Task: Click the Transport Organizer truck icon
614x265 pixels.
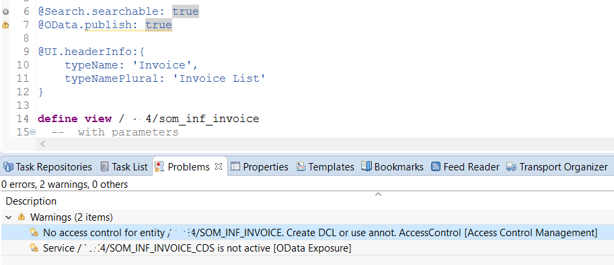Action: pos(511,167)
